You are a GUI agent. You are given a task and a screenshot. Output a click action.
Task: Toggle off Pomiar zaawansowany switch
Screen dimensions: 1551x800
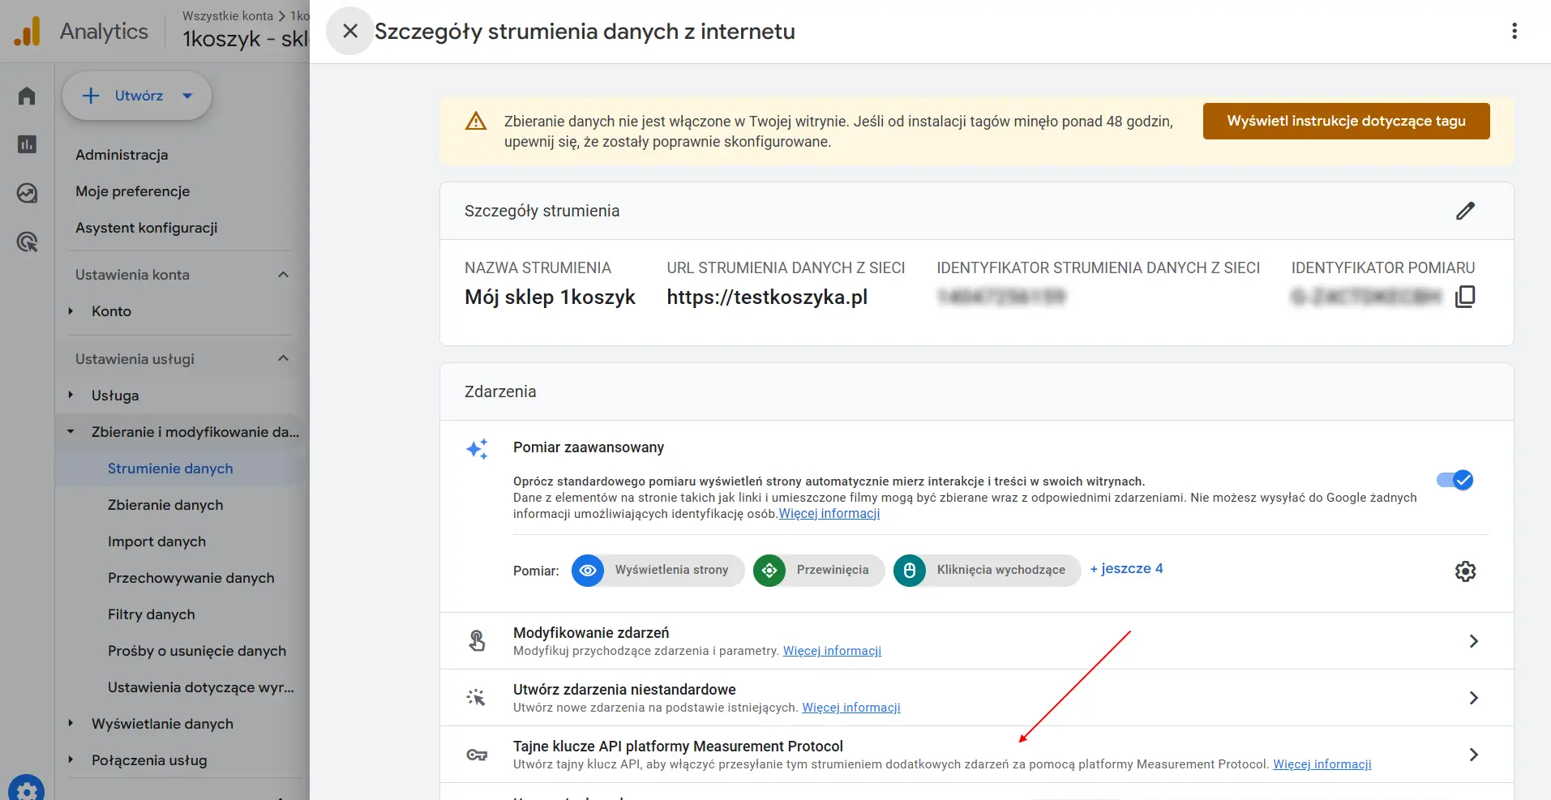point(1455,480)
